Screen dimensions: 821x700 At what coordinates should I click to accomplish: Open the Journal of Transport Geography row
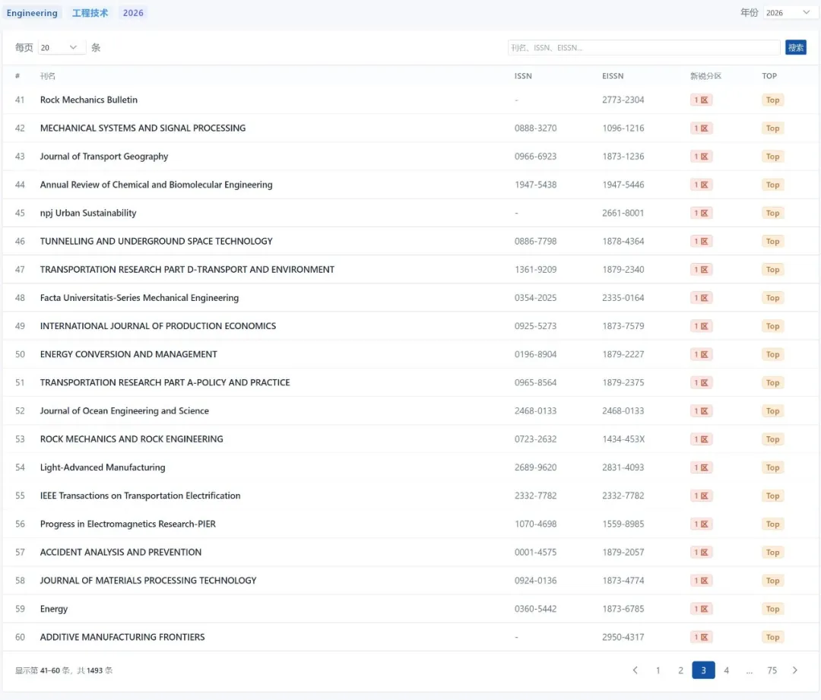[x=104, y=157]
